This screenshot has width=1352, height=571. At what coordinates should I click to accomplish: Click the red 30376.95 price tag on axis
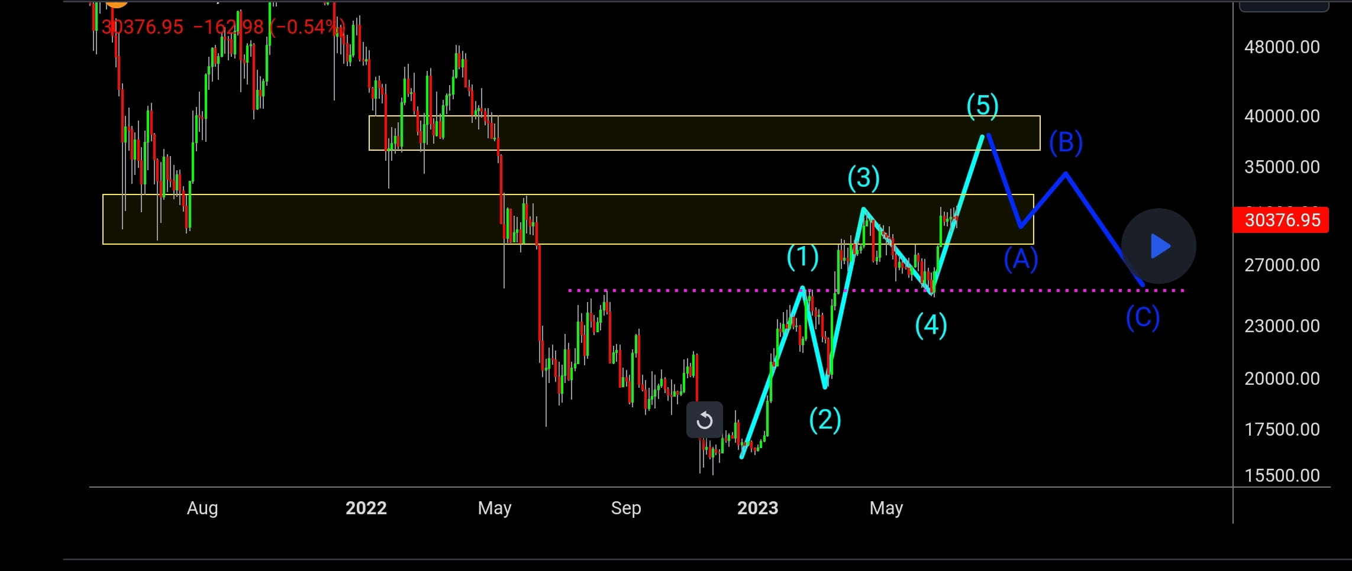pyautogui.click(x=1280, y=219)
